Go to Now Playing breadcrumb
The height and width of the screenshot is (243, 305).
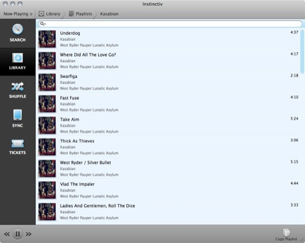coord(16,14)
